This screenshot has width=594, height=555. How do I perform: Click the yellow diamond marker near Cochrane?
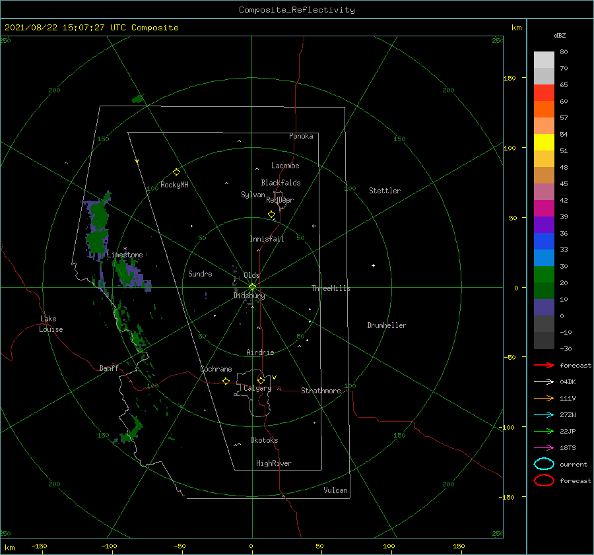[226, 381]
